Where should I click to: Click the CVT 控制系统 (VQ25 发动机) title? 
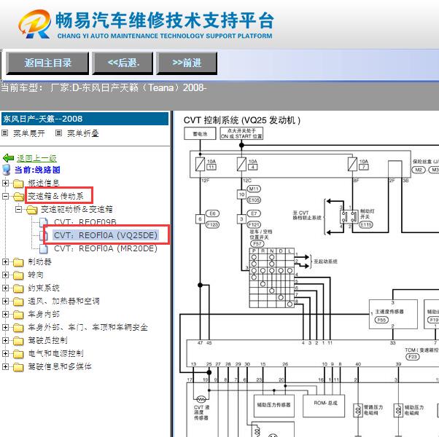(x=242, y=120)
